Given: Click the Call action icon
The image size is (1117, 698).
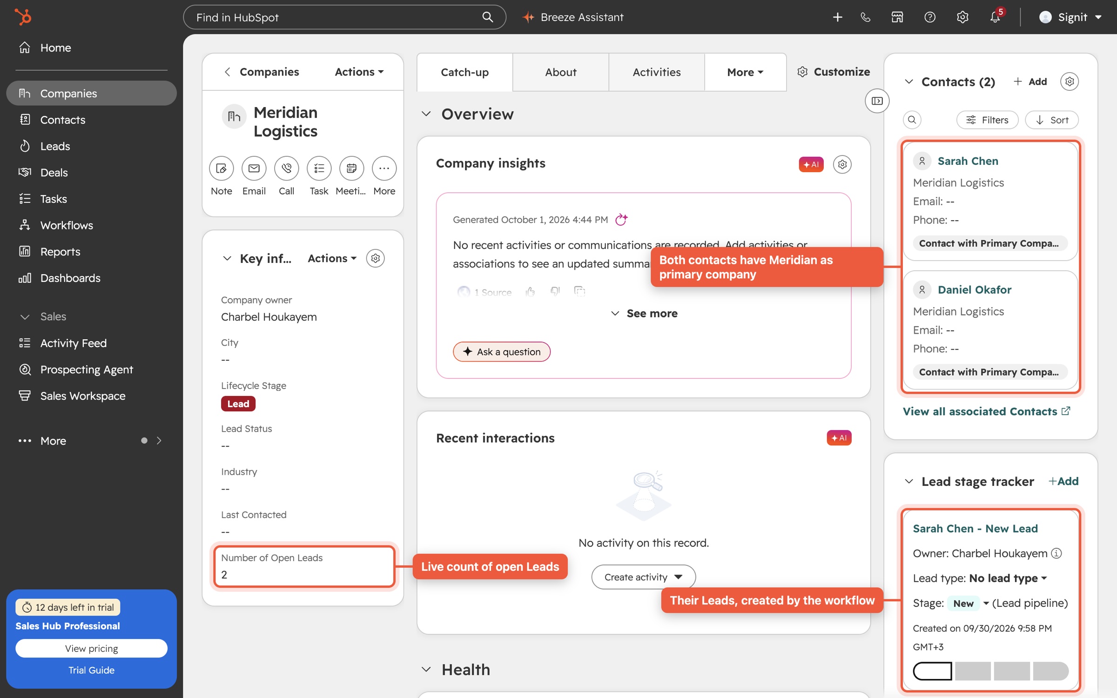Looking at the screenshot, I should point(286,168).
